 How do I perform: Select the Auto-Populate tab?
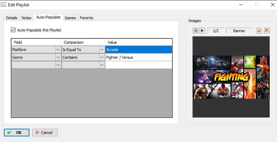48,17
